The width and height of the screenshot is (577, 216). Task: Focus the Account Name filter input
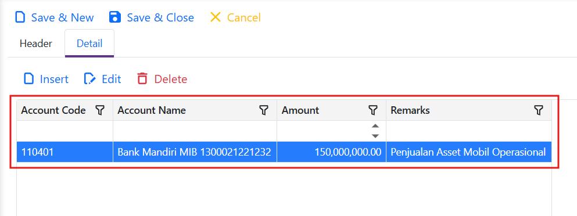click(x=195, y=131)
